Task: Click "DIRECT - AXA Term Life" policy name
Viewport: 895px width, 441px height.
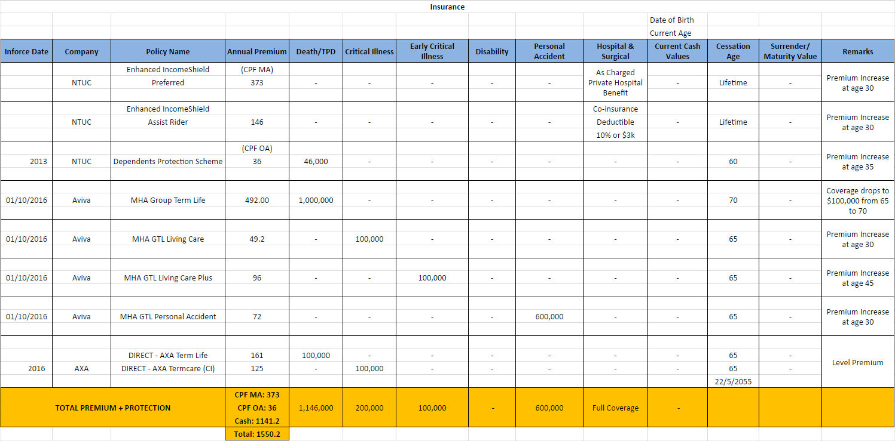Action: click(168, 355)
